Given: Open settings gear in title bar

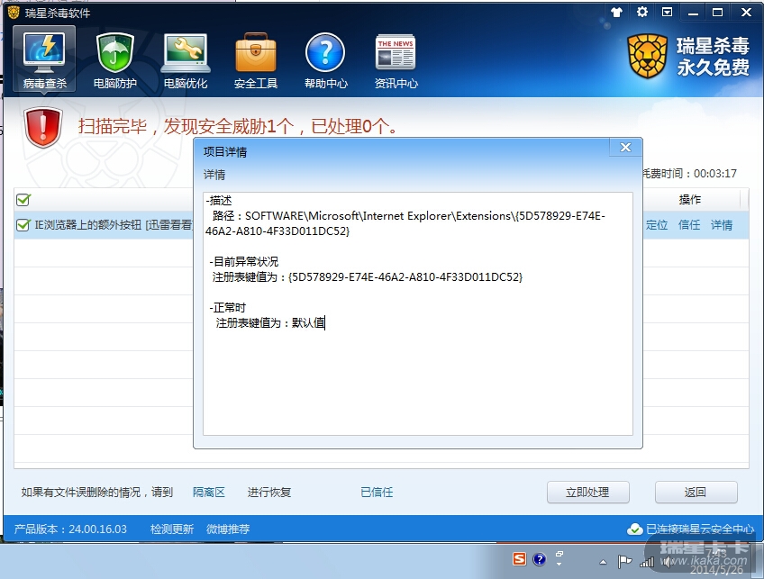Looking at the screenshot, I should pos(642,12).
